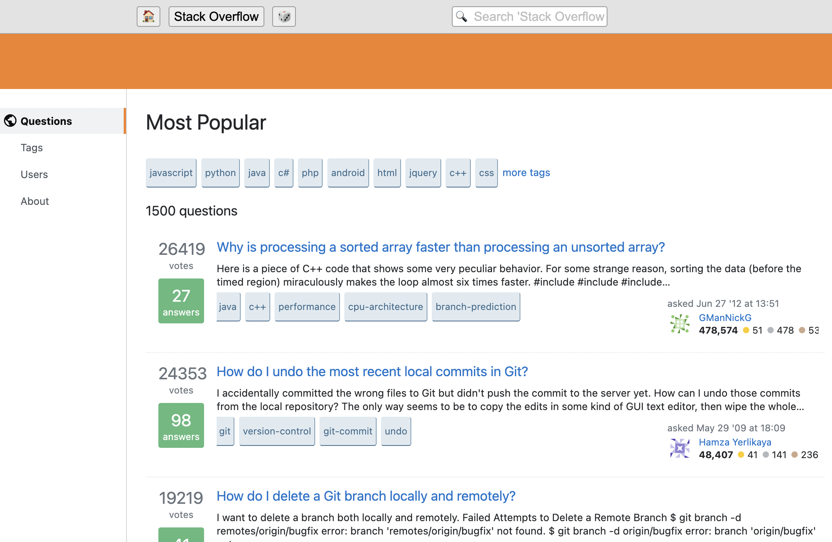832x542 pixels.
Task: Select the 98 answers badge
Action: (x=181, y=425)
